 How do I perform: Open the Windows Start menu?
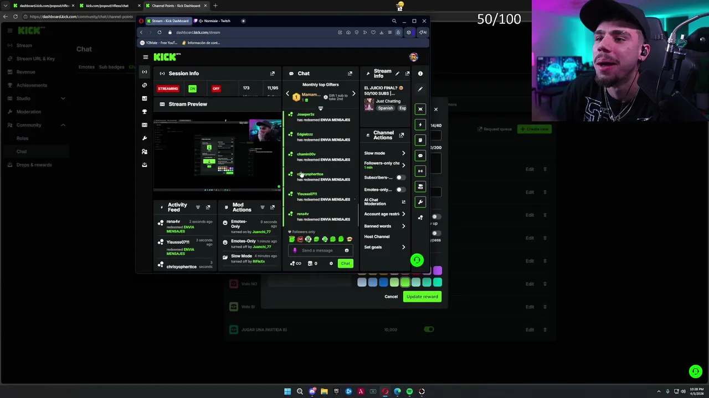pyautogui.click(x=287, y=391)
